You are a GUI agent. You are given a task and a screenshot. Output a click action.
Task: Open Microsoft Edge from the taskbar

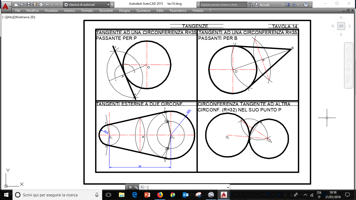click(134, 195)
